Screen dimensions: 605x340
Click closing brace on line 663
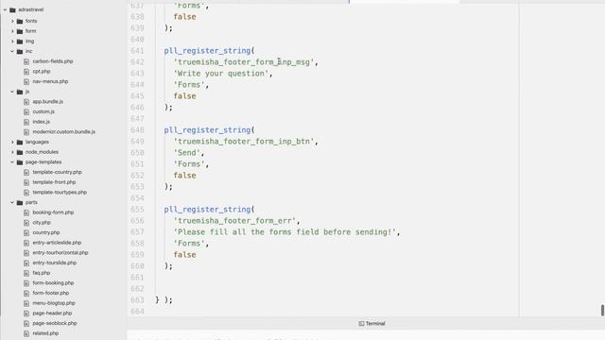157,300
